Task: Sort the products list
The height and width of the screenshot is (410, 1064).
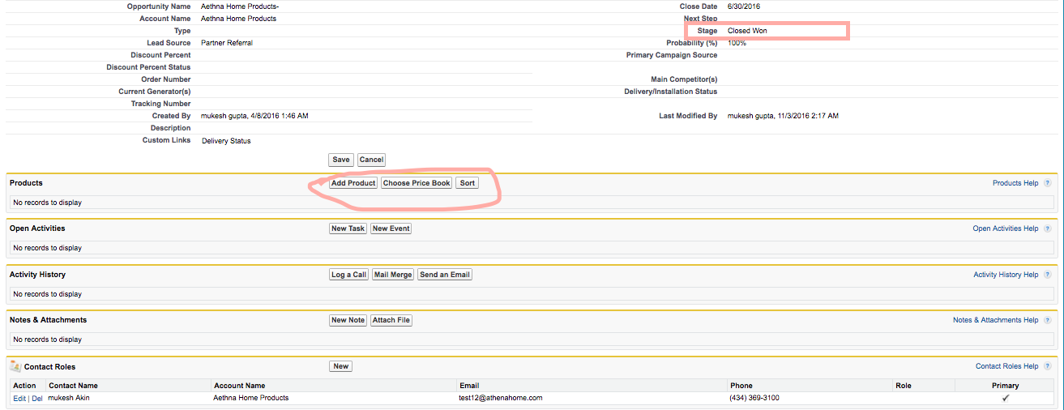Action: click(468, 183)
